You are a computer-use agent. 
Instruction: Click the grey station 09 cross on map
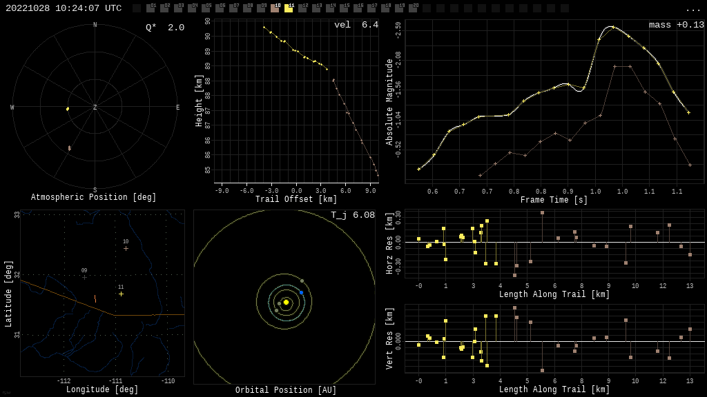(84, 277)
